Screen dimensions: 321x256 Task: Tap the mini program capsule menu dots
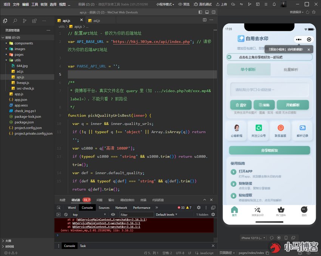(299, 40)
